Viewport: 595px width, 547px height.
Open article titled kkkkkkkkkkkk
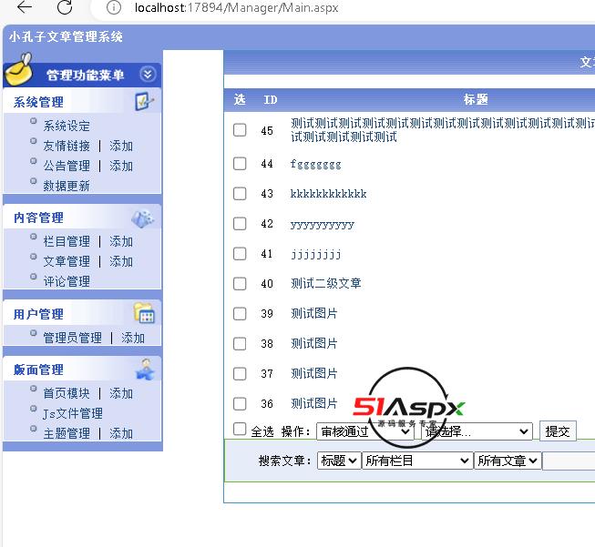point(329,194)
